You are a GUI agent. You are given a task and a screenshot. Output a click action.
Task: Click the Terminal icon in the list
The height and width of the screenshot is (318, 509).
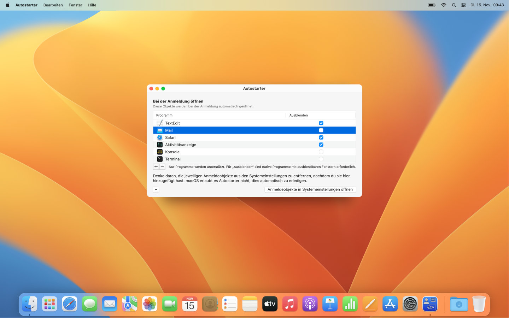point(160,159)
